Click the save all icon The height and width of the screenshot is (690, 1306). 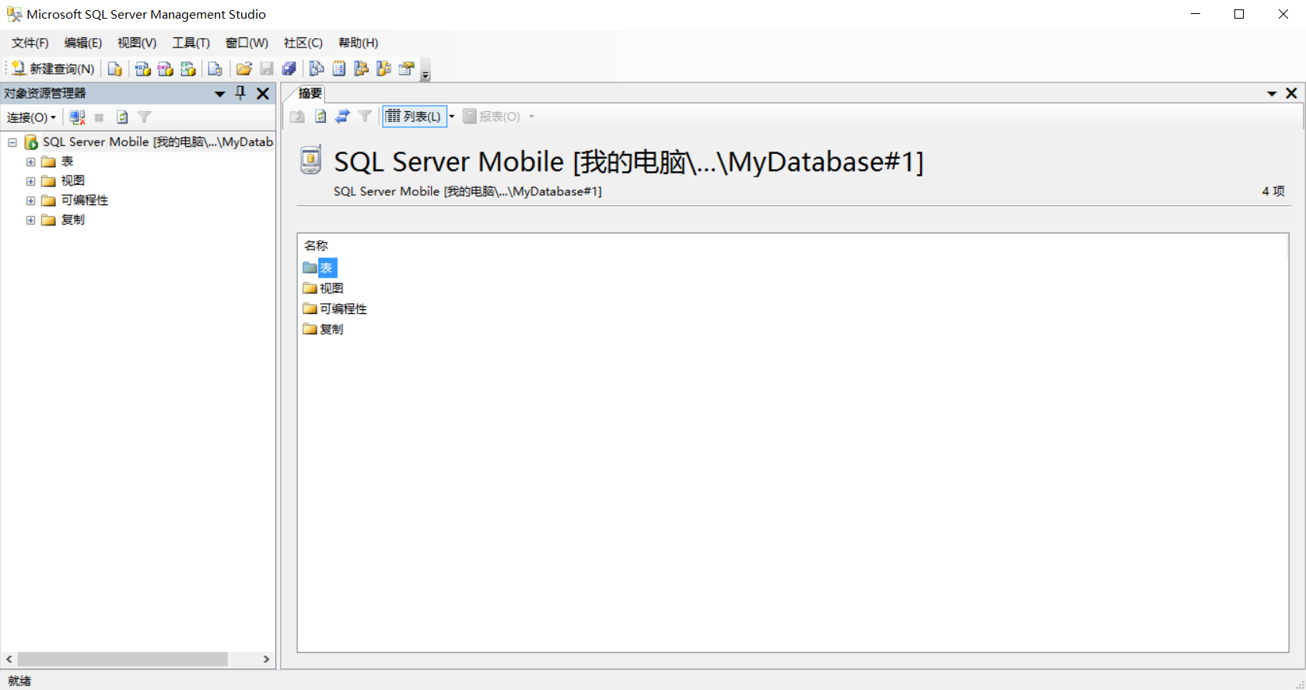point(289,69)
